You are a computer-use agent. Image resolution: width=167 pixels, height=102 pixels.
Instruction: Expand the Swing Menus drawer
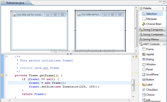(x=152, y=39)
